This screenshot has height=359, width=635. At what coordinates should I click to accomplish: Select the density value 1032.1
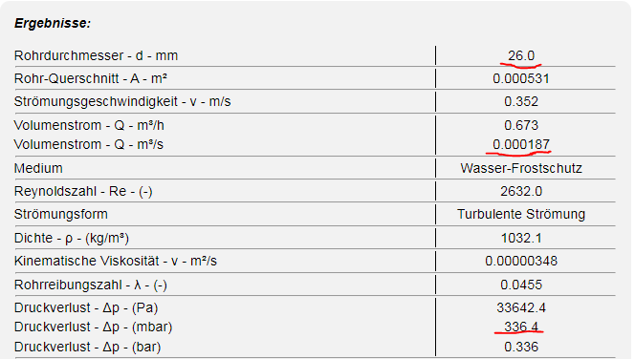coord(521,238)
